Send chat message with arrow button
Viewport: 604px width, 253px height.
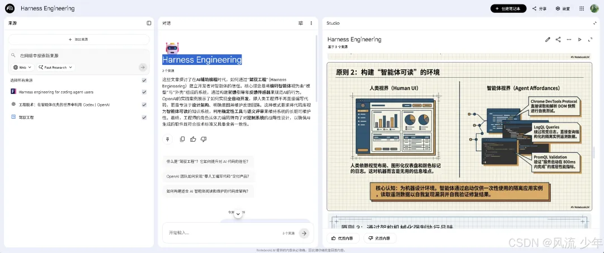pyautogui.click(x=304, y=233)
